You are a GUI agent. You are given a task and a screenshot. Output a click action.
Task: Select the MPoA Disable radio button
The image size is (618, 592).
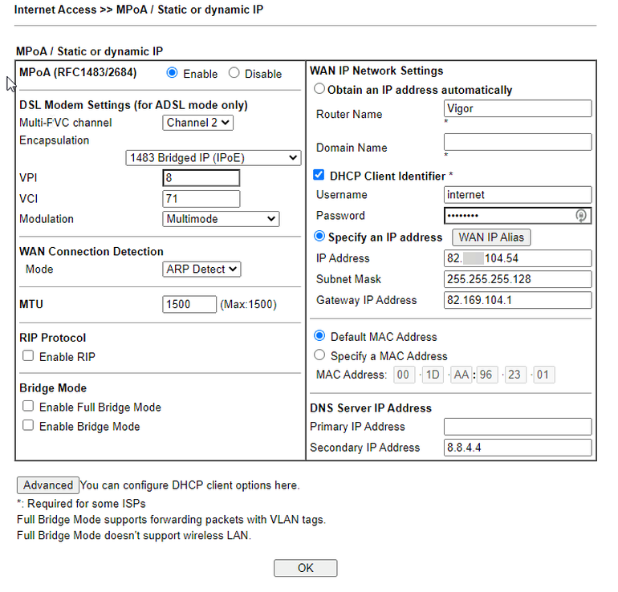(234, 73)
